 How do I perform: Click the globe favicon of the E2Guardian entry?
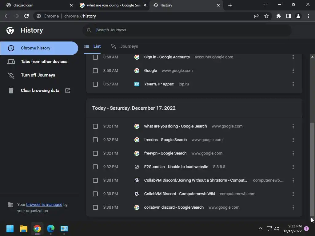click(137, 167)
